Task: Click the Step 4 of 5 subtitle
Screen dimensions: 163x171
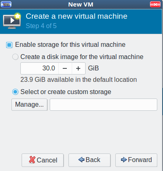Action: [x=41, y=26]
